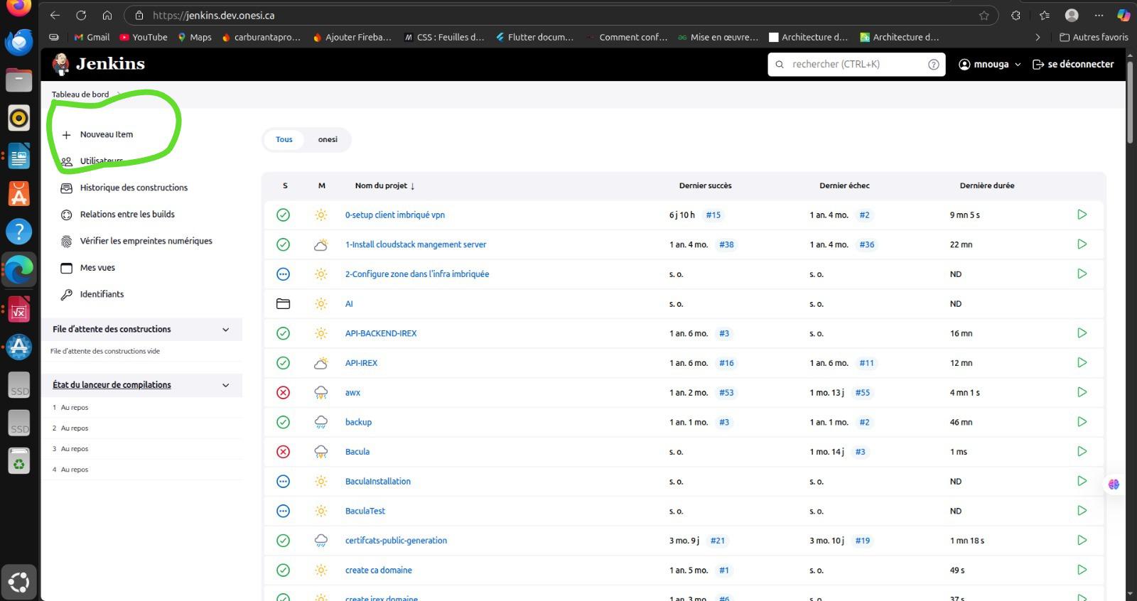This screenshot has width=1137, height=601.
Task: Open build #15 last success link
Action: click(x=713, y=215)
